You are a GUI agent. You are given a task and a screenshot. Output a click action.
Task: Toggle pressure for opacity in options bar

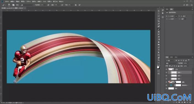click(48, 5)
